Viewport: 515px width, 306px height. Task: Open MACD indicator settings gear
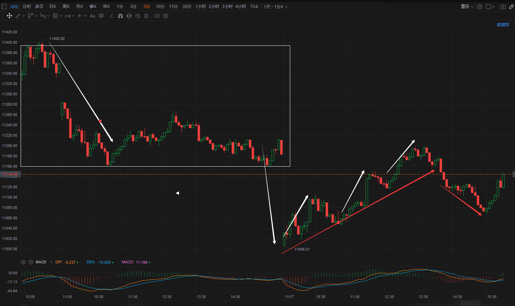click(23, 262)
